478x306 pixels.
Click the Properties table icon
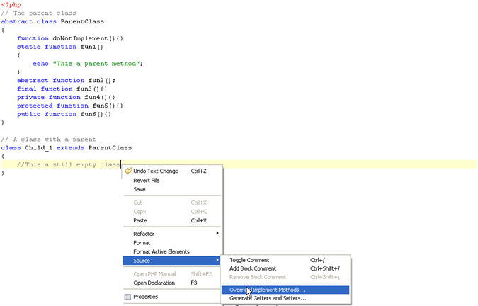[x=127, y=297]
